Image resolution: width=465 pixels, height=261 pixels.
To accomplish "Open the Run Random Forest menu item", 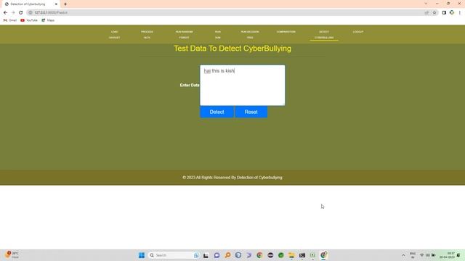I will [x=184, y=35].
